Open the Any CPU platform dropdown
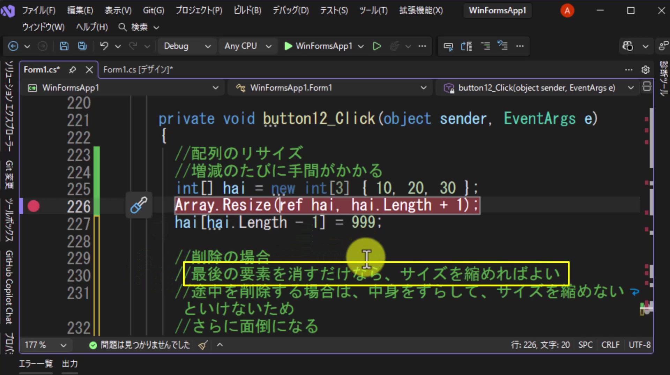This screenshot has height=375, width=670. [x=248, y=46]
